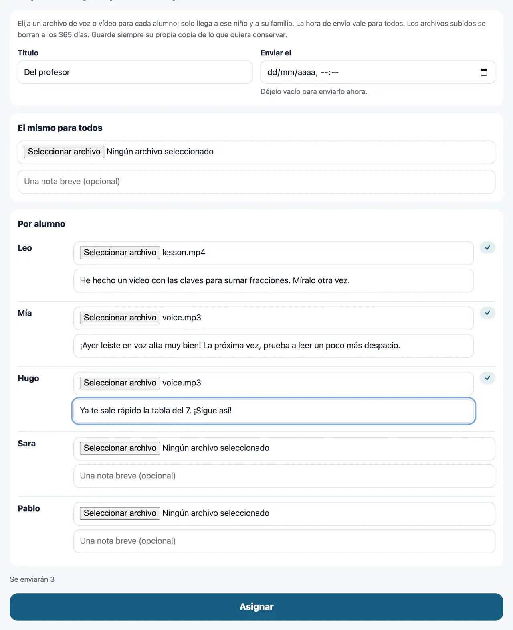Click the lesson.mp4 file name for Leo
The image size is (513, 630).
click(x=184, y=253)
